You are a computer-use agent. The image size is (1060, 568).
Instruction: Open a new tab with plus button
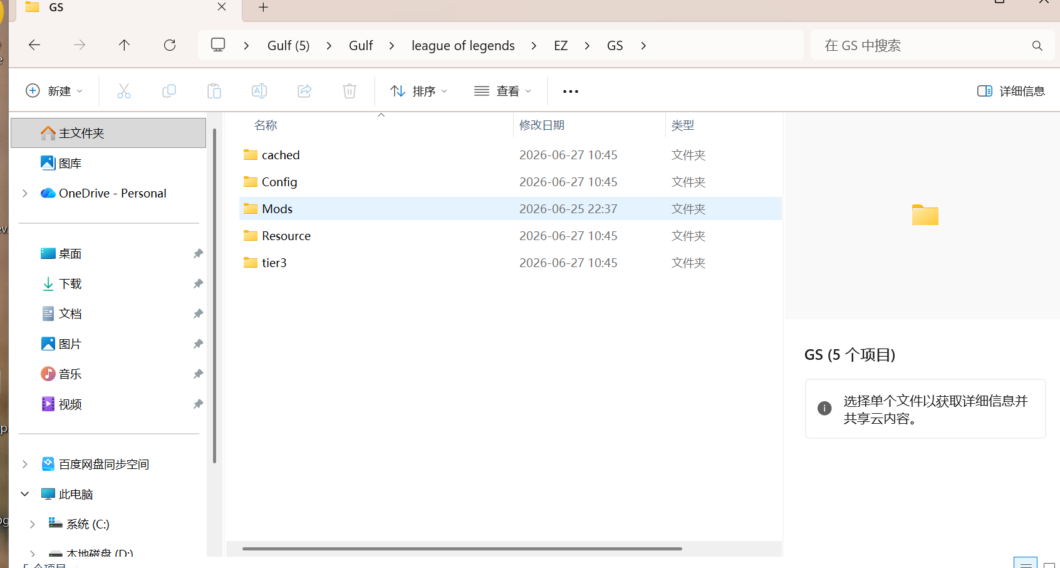(263, 8)
